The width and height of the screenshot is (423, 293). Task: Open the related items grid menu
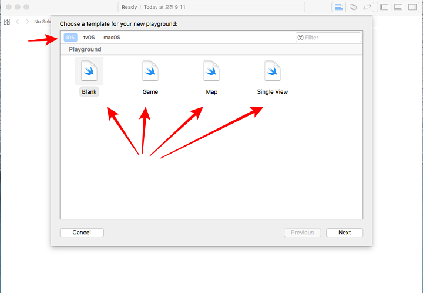[x=7, y=22]
